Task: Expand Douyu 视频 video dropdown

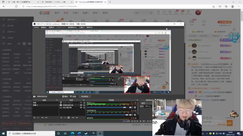Action: (x=86, y=13)
